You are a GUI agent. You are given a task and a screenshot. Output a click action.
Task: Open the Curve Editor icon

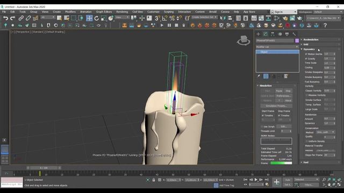(x=261, y=18)
